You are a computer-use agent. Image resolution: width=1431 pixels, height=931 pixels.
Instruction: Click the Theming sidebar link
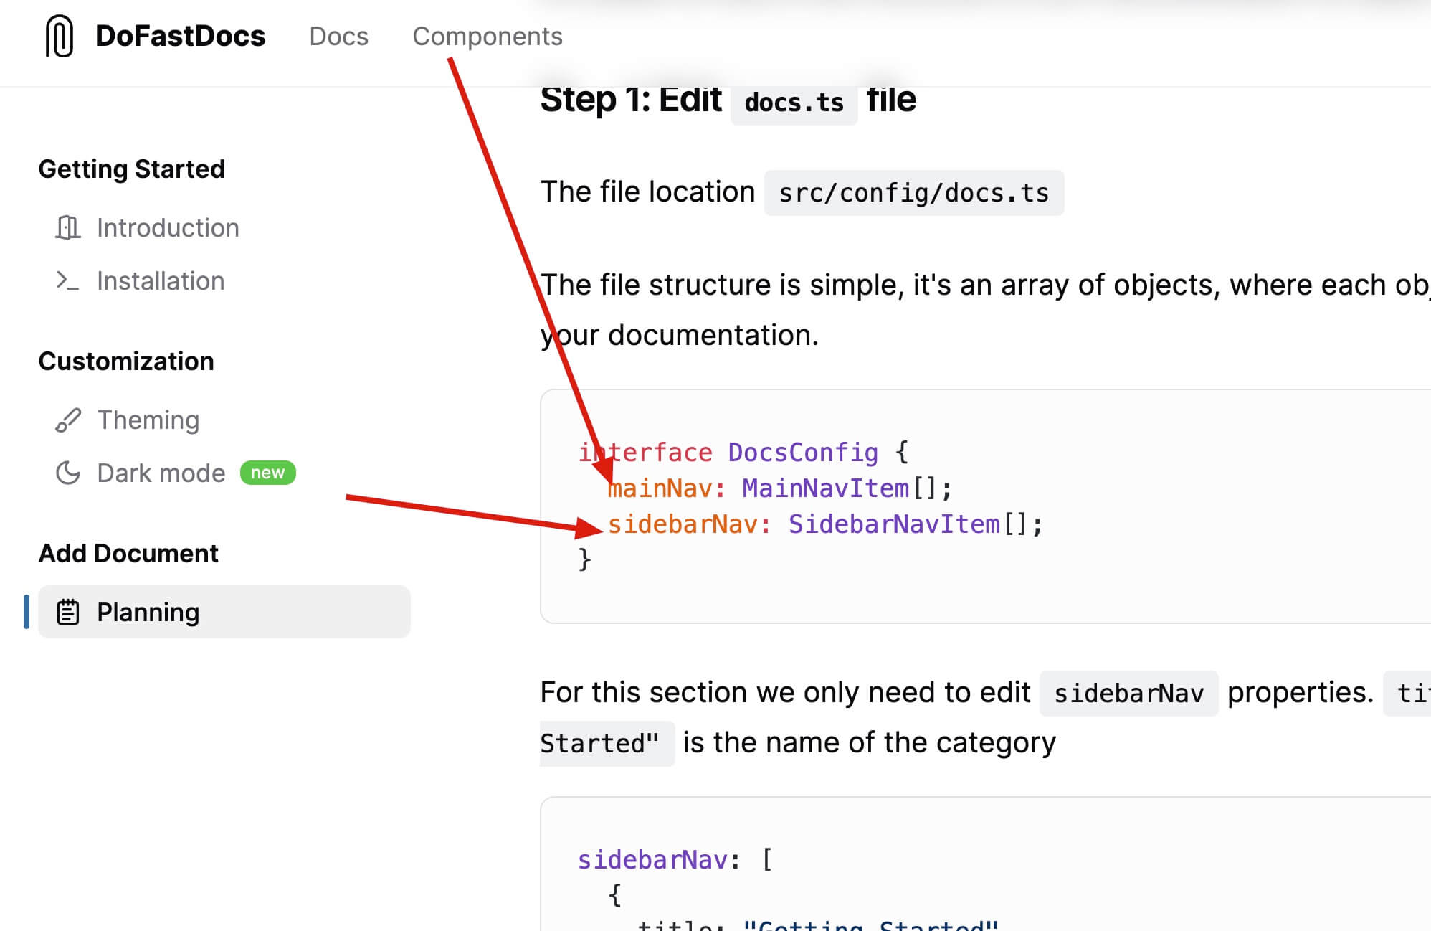click(x=147, y=419)
